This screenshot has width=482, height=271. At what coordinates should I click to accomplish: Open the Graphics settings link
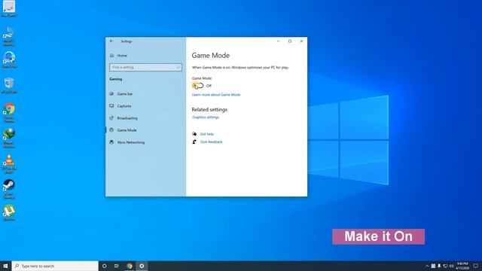coord(206,117)
